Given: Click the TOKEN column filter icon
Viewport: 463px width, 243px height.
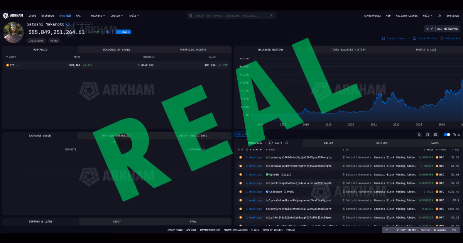Looking at the screenshot, I should [x=437, y=150].
